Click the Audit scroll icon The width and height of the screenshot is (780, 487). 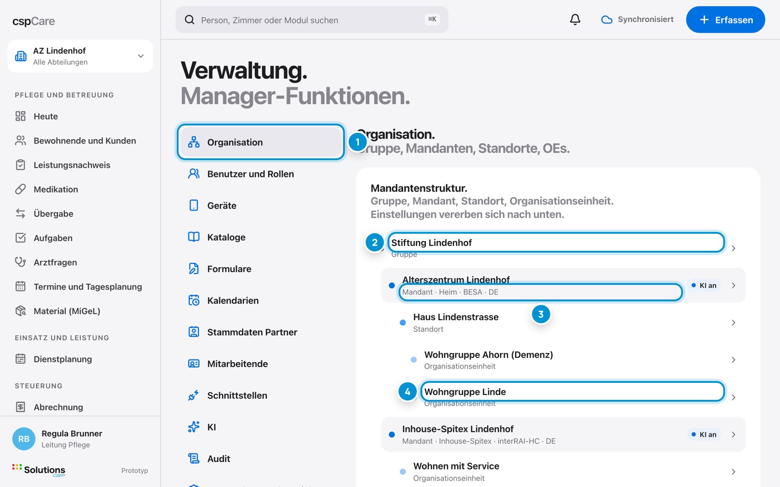point(194,459)
